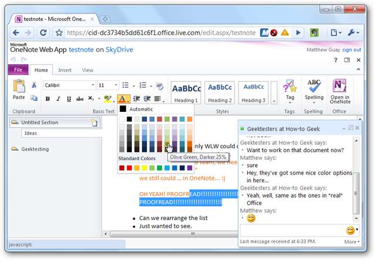Collapse the ribbon with the chevron

(x=358, y=69)
